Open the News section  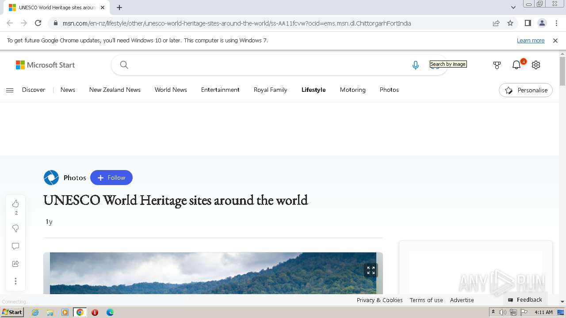point(68,90)
